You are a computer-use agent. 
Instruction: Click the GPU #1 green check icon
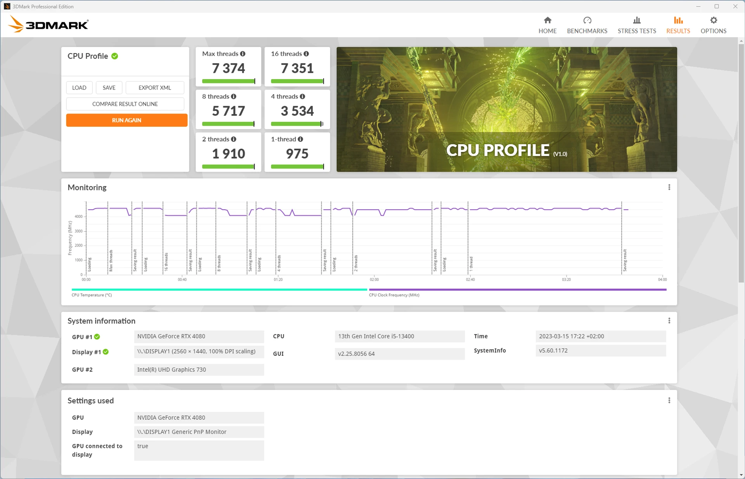[x=97, y=337]
